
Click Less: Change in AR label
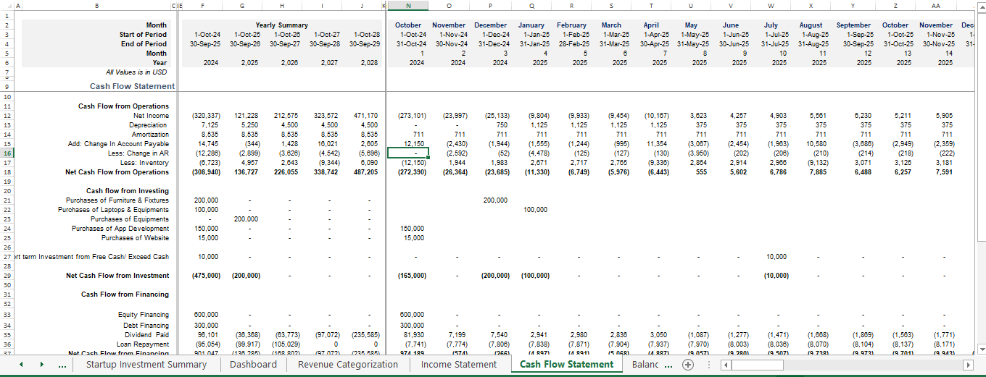pyautogui.click(x=138, y=153)
